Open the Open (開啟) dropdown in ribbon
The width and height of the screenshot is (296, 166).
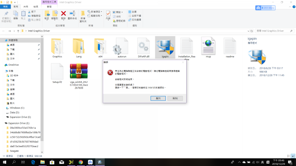(x=118, y=12)
